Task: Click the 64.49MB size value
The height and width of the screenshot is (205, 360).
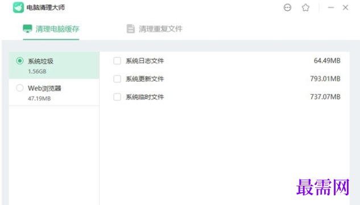Action: click(x=327, y=61)
